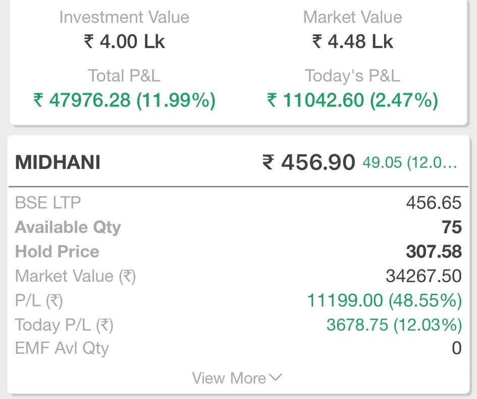Open the MIDHANI stock name heading
Screen dimensions: 477x399
pyautogui.click(x=58, y=163)
